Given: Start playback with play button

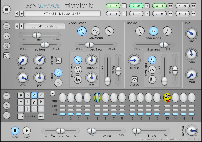Looking at the screenshot, I should pos(27,131).
